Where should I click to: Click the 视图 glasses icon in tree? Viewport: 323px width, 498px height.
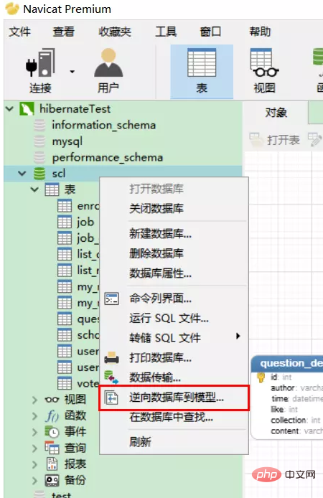coord(52,400)
